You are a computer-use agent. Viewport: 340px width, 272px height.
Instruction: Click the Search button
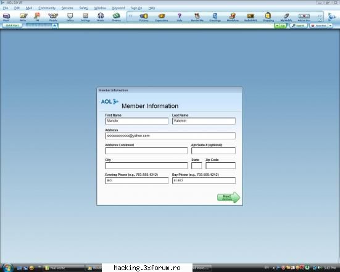(x=299, y=25)
